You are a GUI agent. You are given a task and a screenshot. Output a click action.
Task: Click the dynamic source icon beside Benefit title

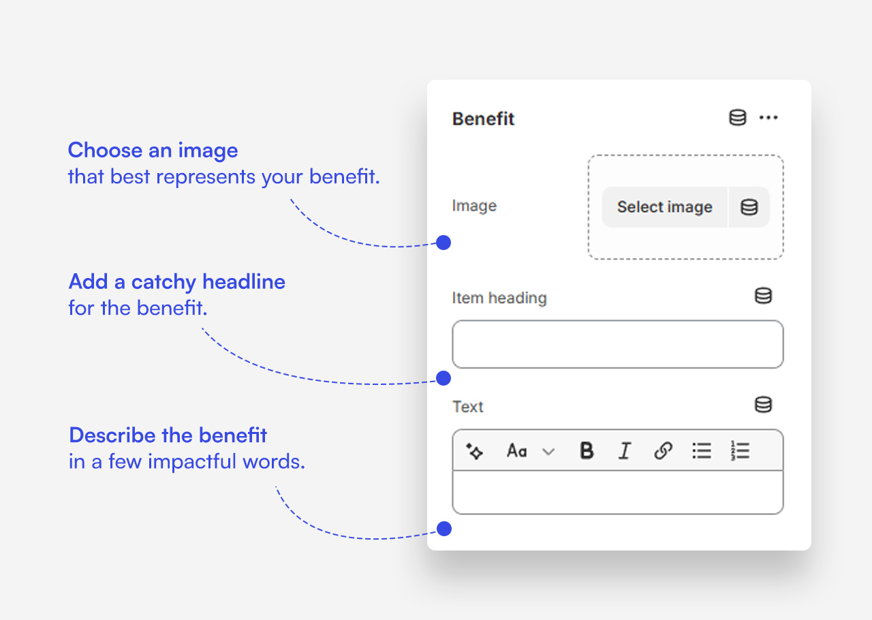[x=737, y=118]
